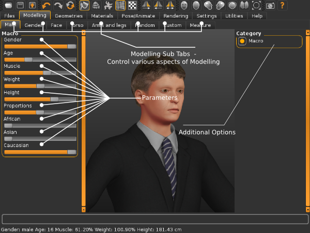Click the Redo arrow icon
Screen dimensions: 310x233
(58, 6)
